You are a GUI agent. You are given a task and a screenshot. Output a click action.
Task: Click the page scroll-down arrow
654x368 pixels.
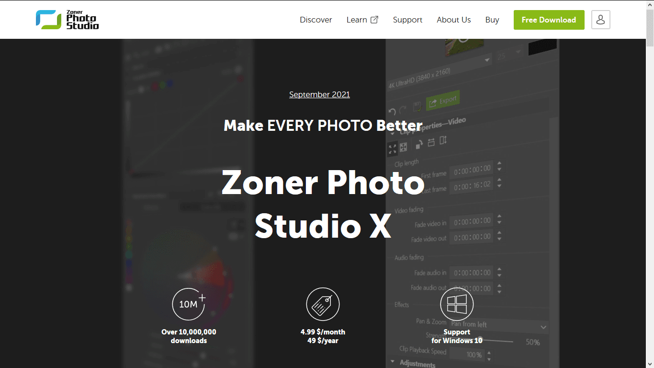650,364
